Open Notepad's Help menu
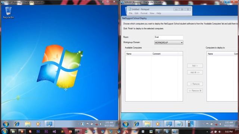This screenshot has width=239, height=134. [159, 13]
